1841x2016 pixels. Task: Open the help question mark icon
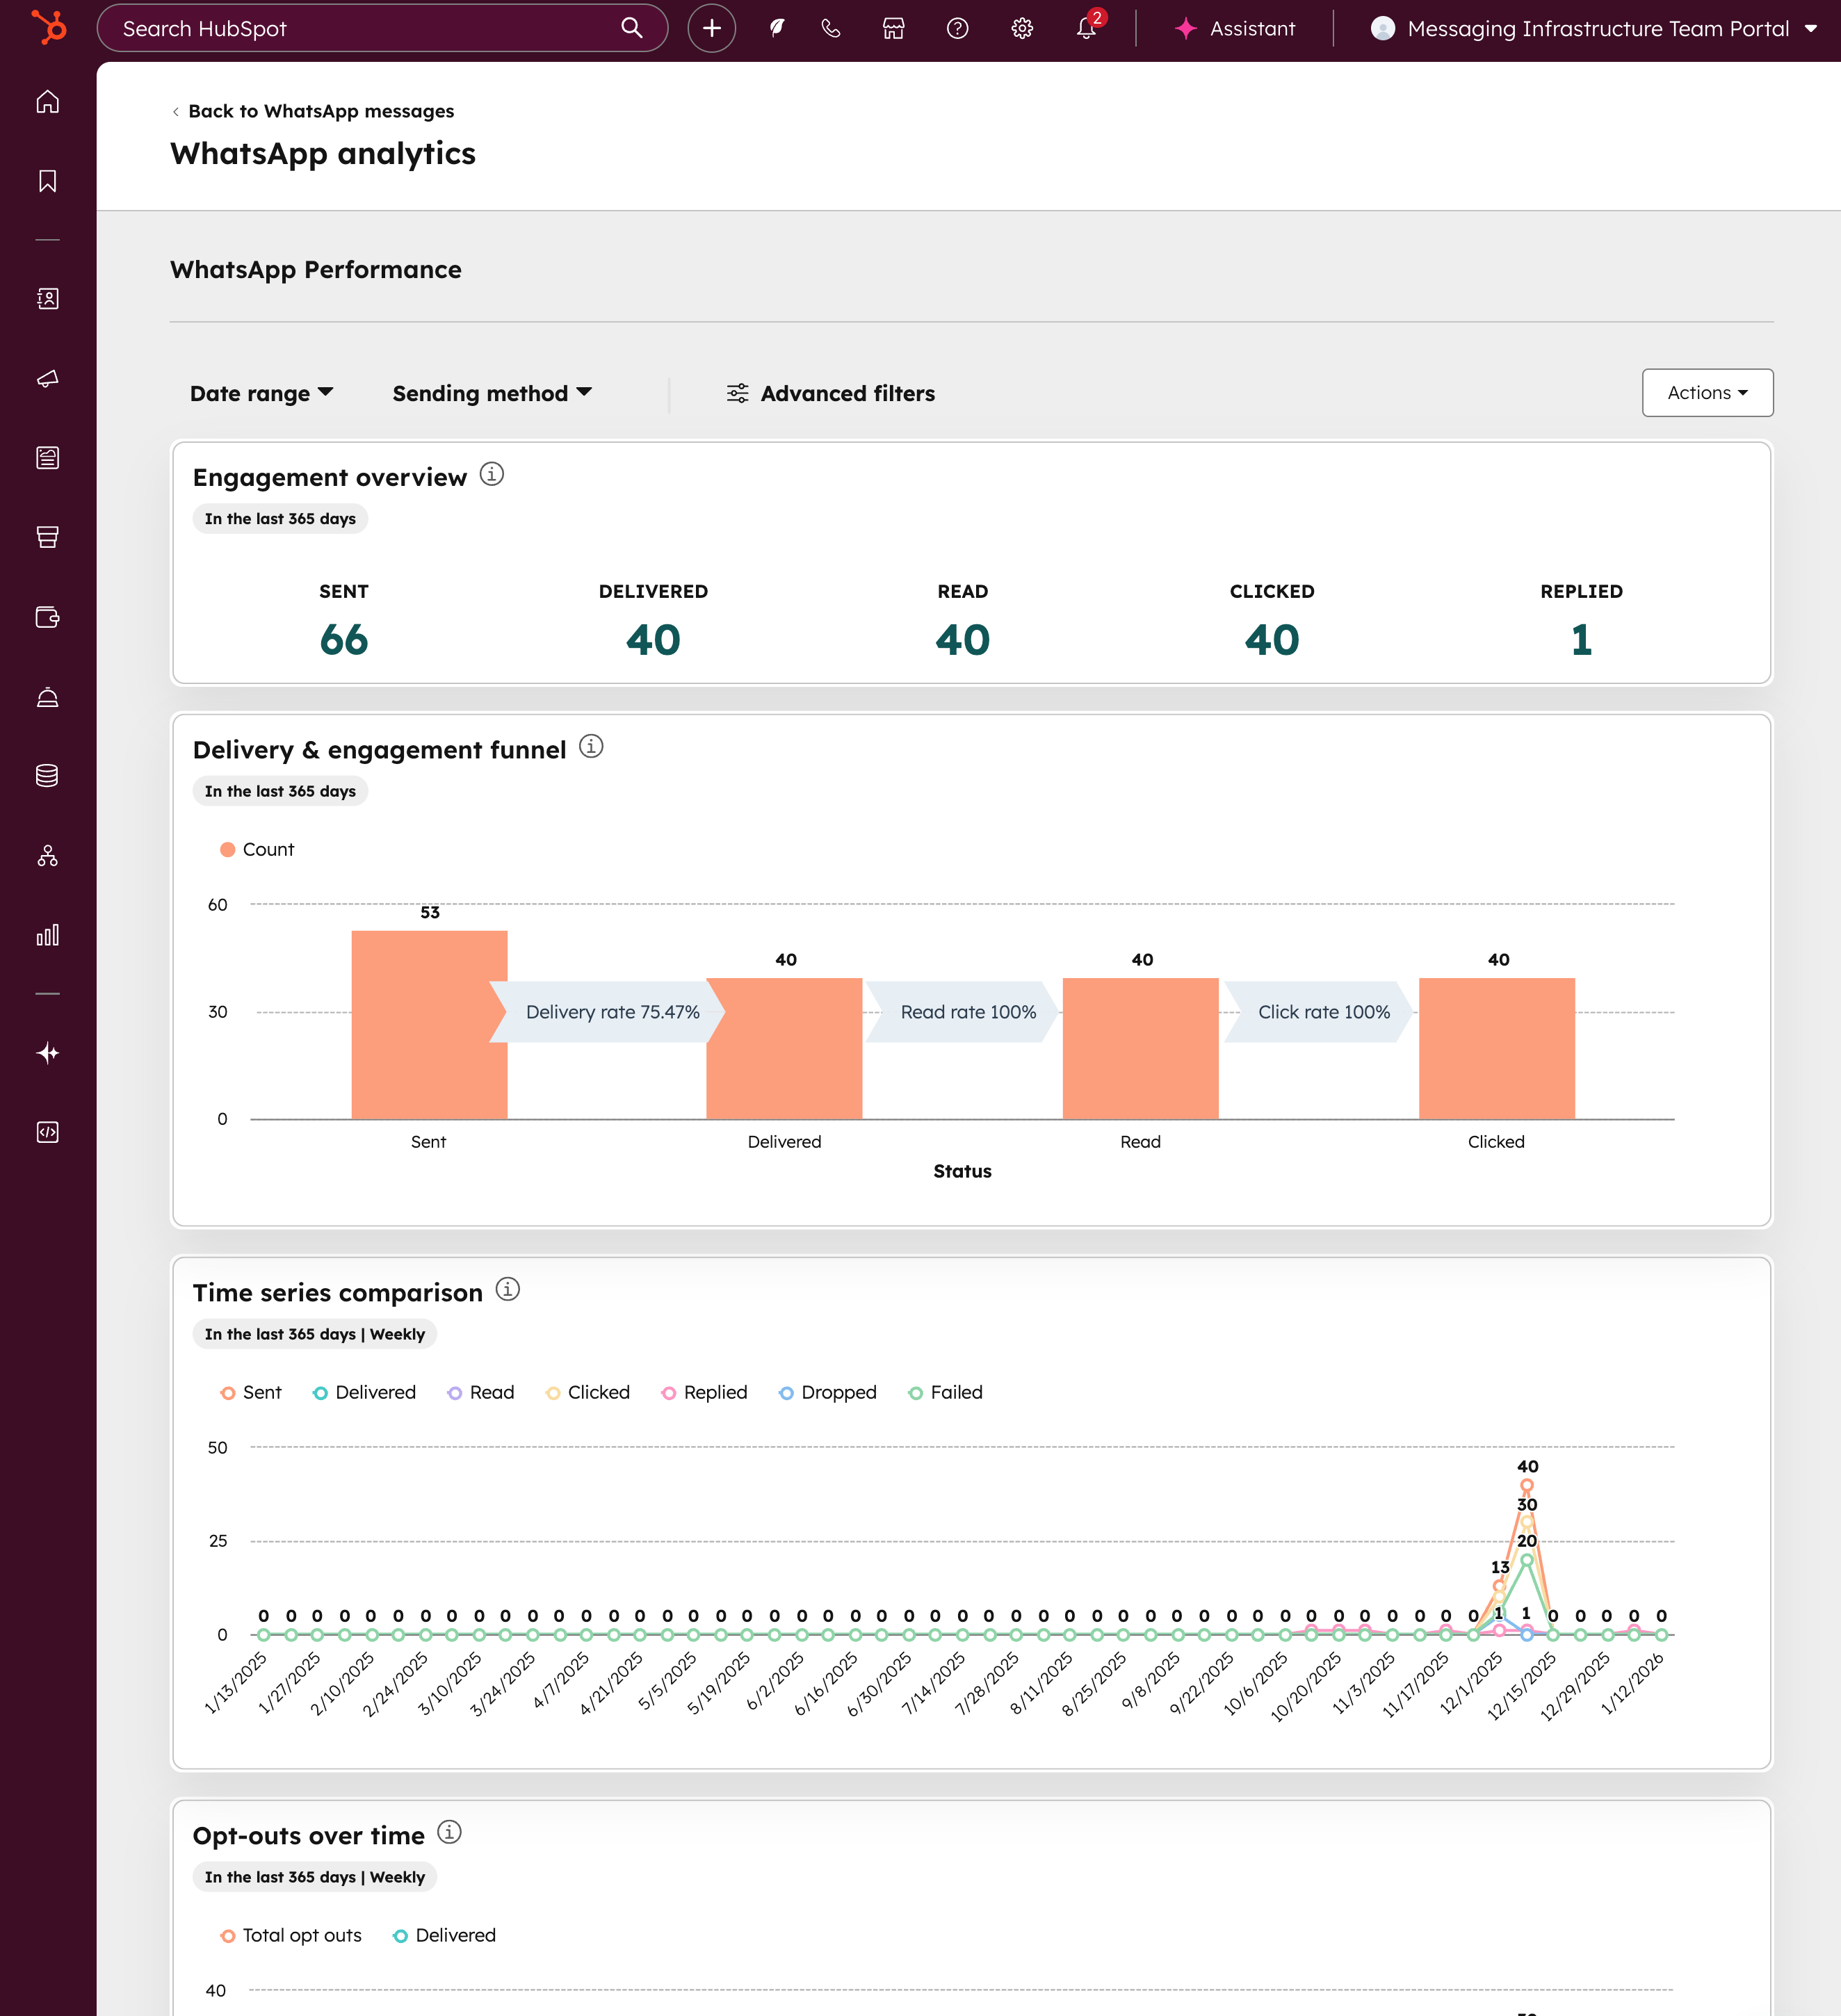pyautogui.click(x=958, y=28)
